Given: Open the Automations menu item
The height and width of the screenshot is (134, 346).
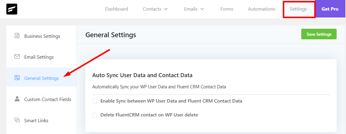Looking at the screenshot, I should (x=261, y=9).
